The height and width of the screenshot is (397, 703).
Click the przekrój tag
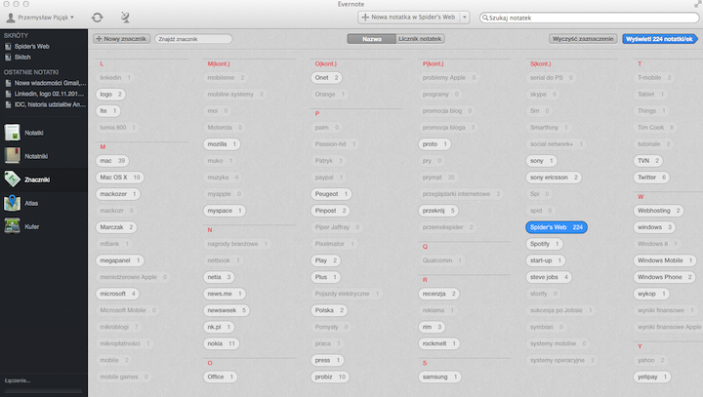coord(438,211)
